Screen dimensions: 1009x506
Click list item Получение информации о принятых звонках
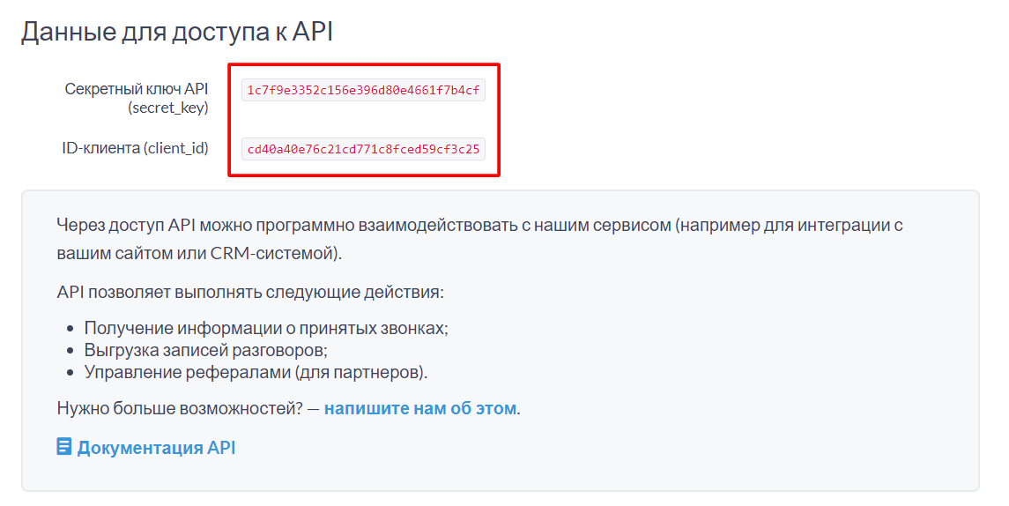[x=266, y=328]
